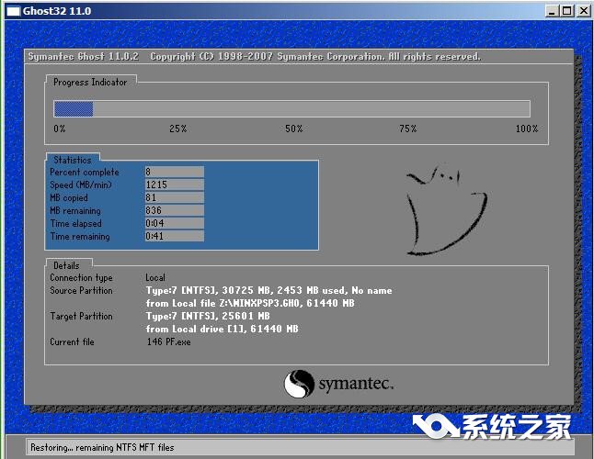Click the Connection type value Local
This screenshot has height=459, width=594.
click(155, 277)
